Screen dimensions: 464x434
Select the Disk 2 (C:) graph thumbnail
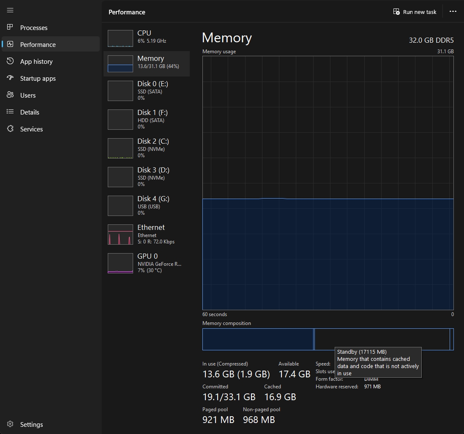coord(120,148)
